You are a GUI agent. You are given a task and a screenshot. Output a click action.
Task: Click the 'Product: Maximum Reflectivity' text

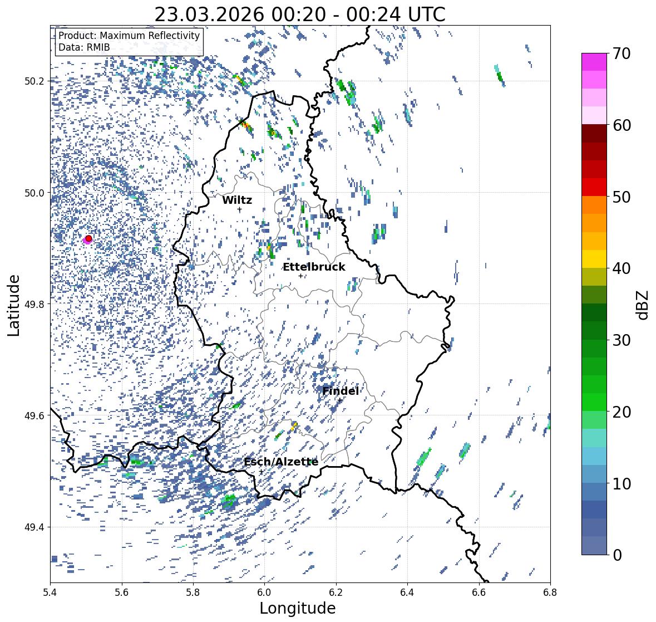pyautogui.click(x=129, y=36)
